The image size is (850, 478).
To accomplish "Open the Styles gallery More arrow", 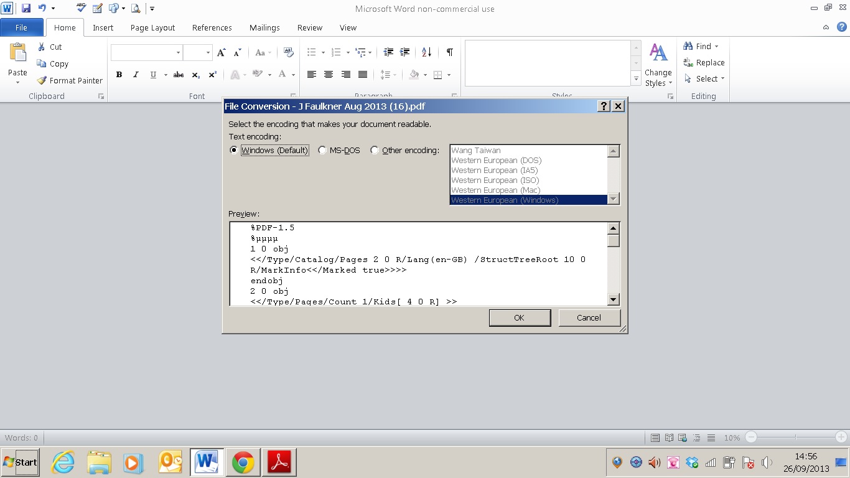I will 636,79.
